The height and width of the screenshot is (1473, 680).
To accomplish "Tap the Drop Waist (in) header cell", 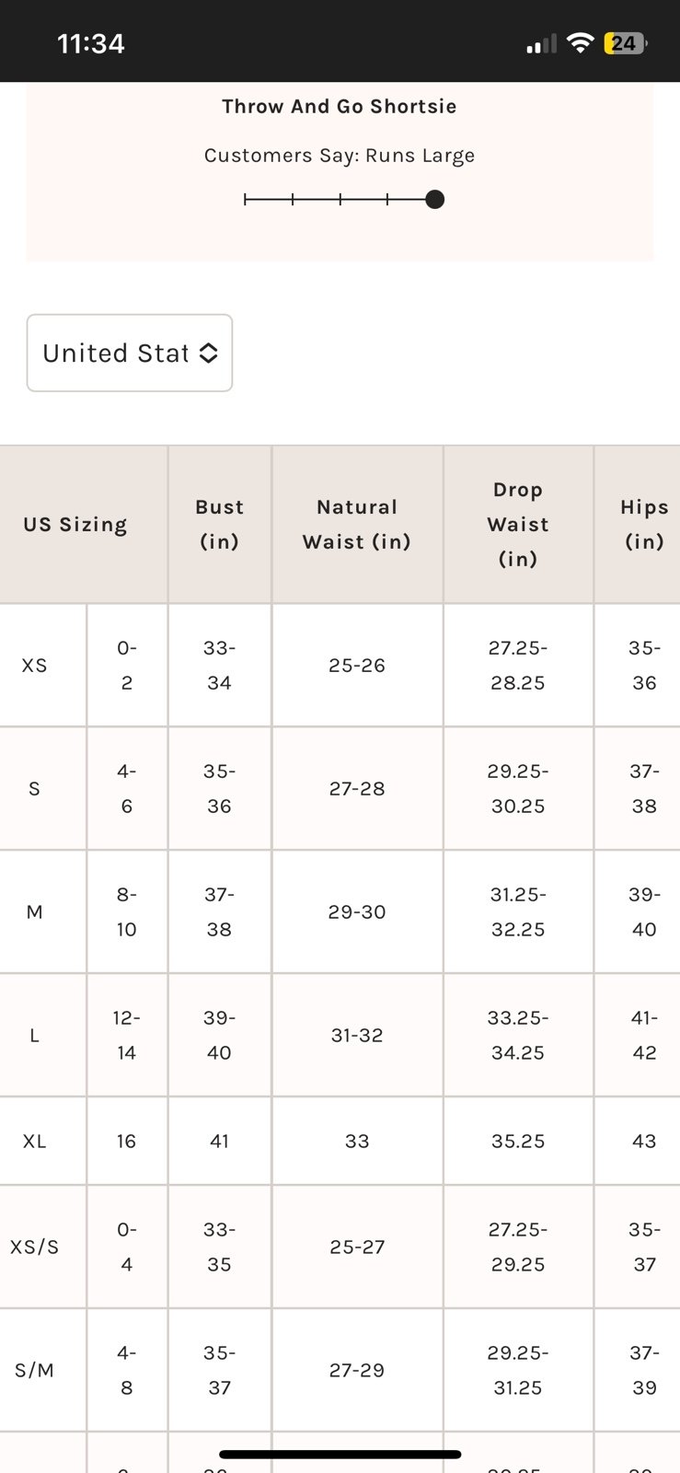I will pyautogui.click(x=518, y=525).
